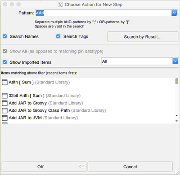This screenshot has width=180, height=175.
Task: Click the resize grip at window corner
Action: tap(177, 172)
